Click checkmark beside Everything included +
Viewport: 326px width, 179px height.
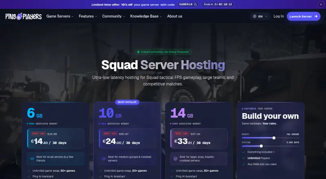(x=244, y=152)
